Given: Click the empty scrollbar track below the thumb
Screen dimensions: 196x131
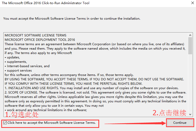Looking at the screenshot, I should 190,83.
